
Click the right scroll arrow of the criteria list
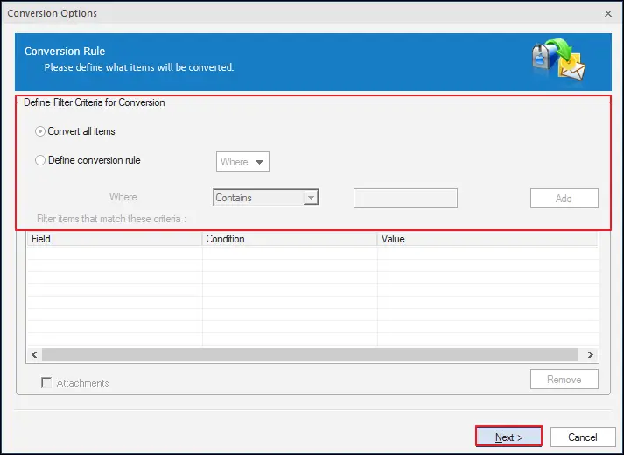(x=591, y=354)
